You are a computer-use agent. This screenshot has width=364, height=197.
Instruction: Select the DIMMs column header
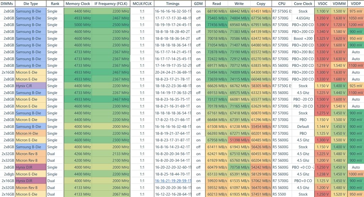[7, 4]
